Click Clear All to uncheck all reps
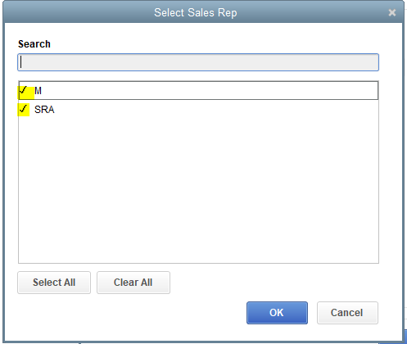This screenshot has height=344, width=407. point(133,283)
